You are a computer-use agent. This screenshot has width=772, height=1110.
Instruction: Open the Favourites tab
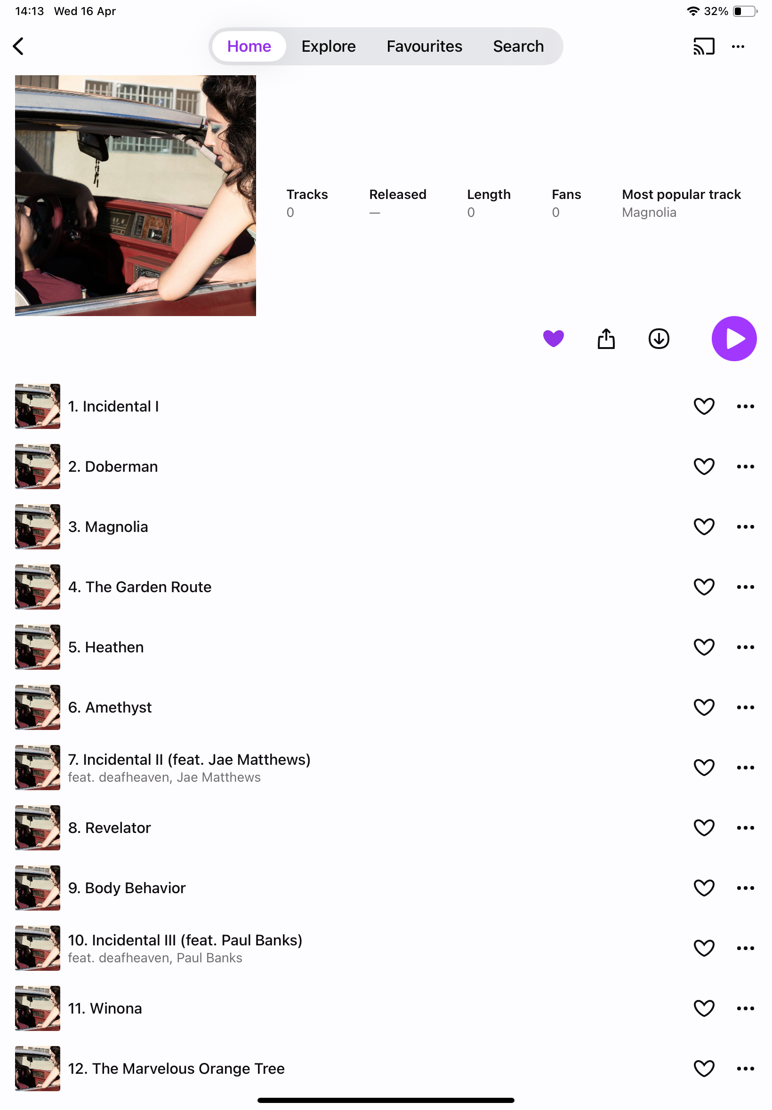(x=424, y=47)
